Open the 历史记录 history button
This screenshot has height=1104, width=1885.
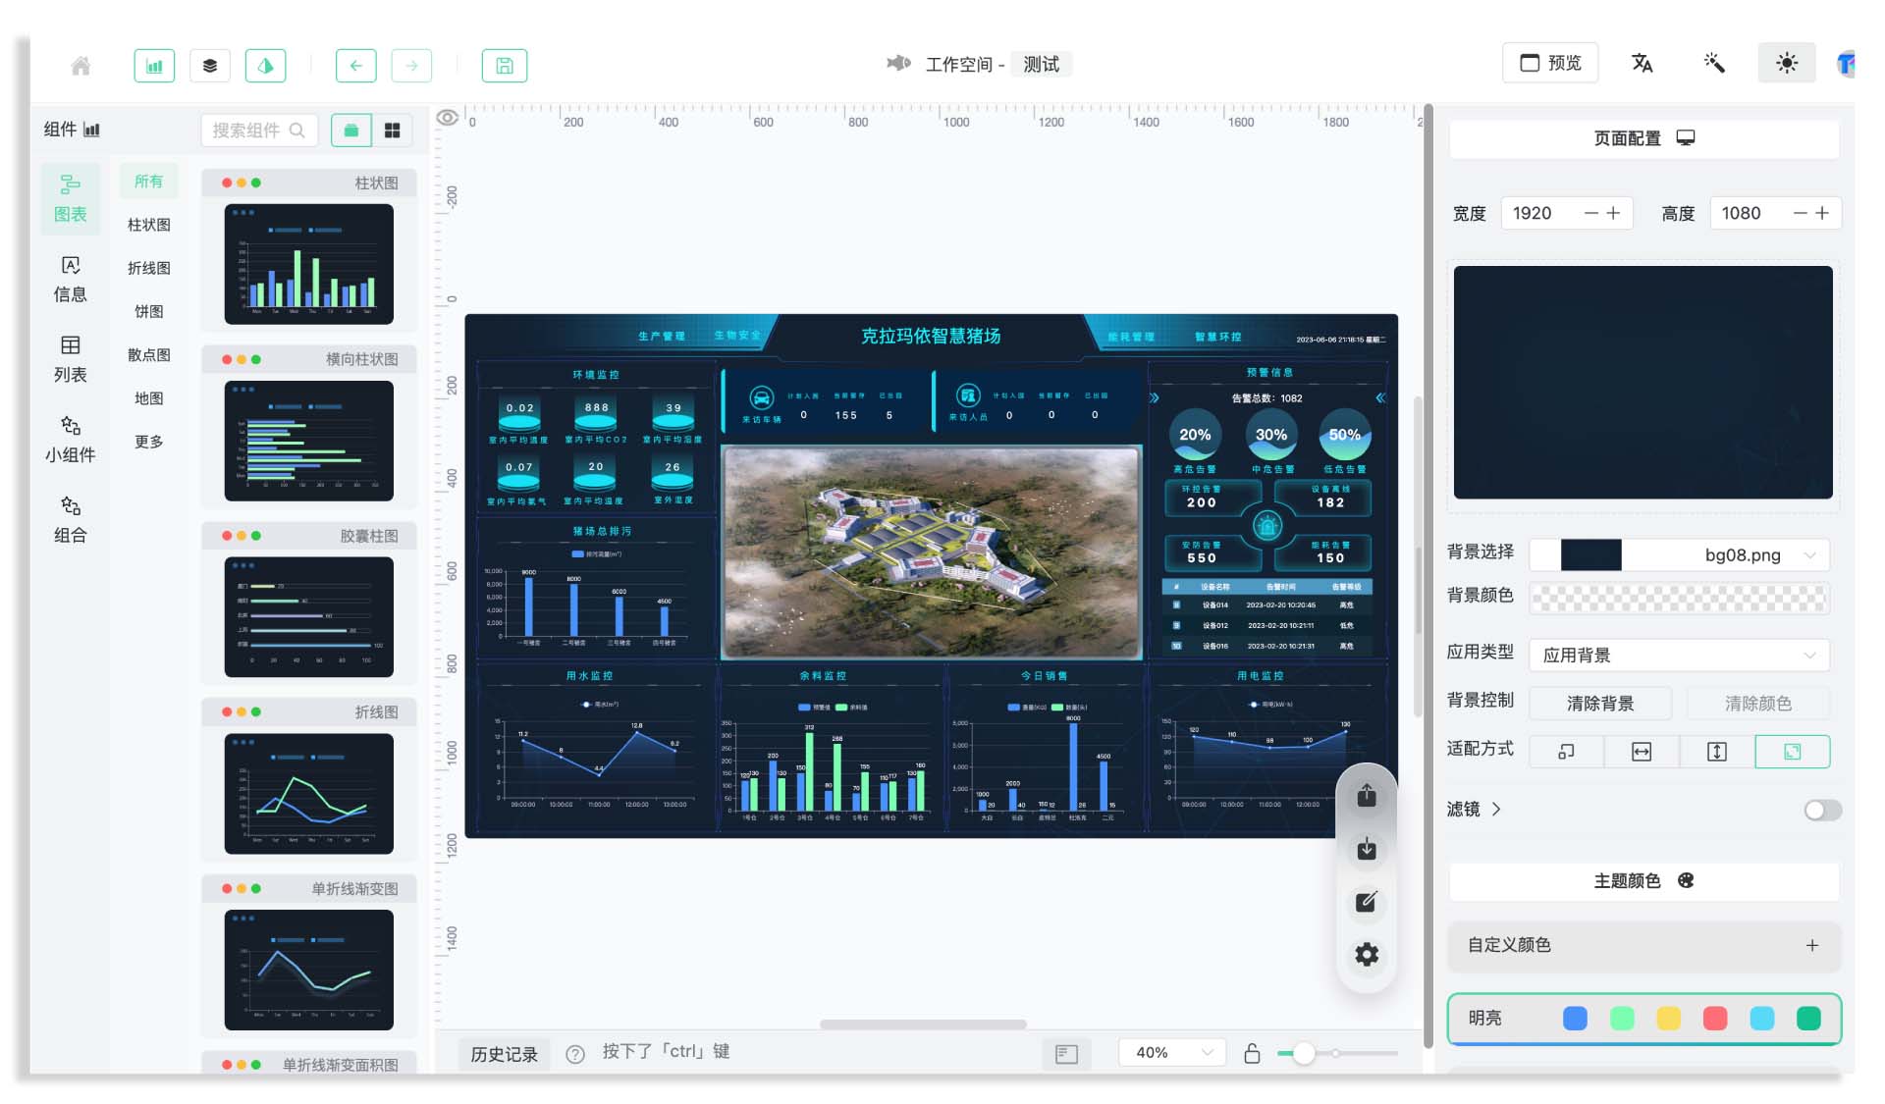click(x=504, y=1054)
